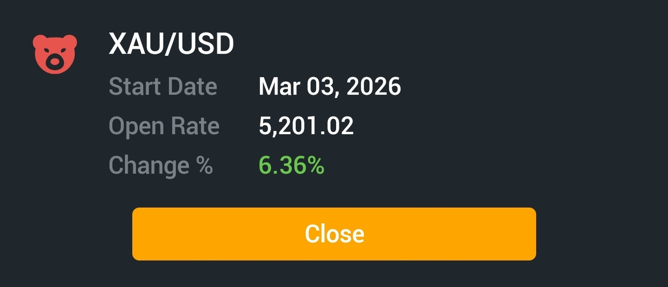The height and width of the screenshot is (287, 668).
Task: Tap the percentage change shown in green
Action: [292, 166]
